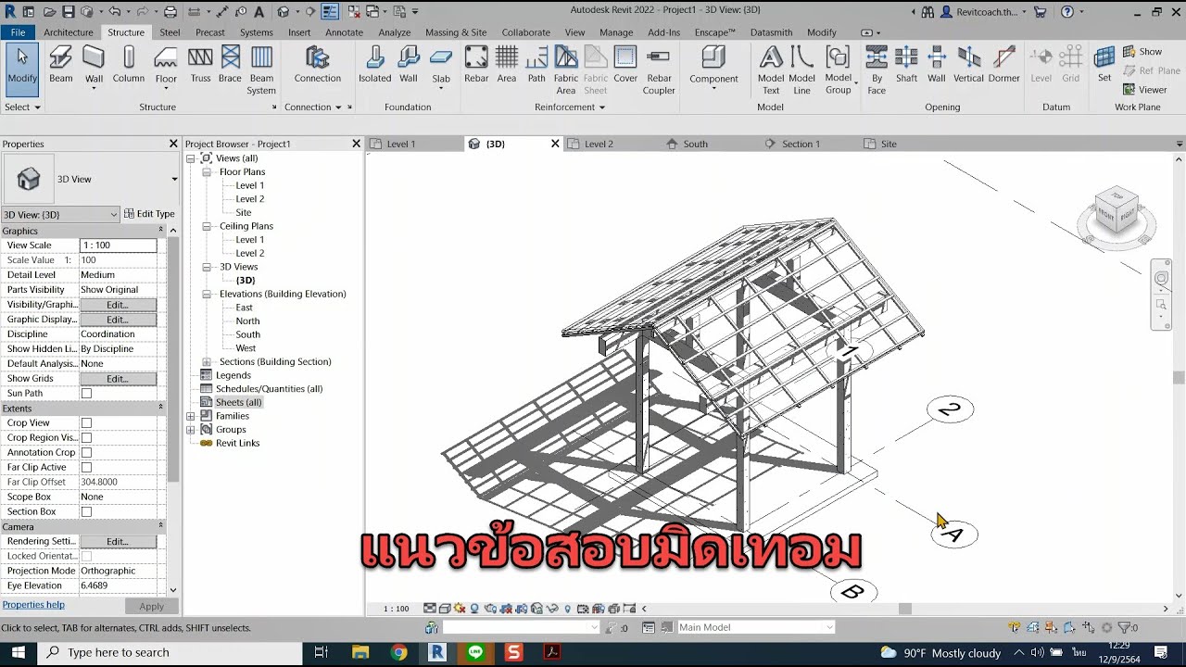The height and width of the screenshot is (667, 1186).
Task: Switch to the Level 2 view tab
Action: pyautogui.click(x=599, y=144)
